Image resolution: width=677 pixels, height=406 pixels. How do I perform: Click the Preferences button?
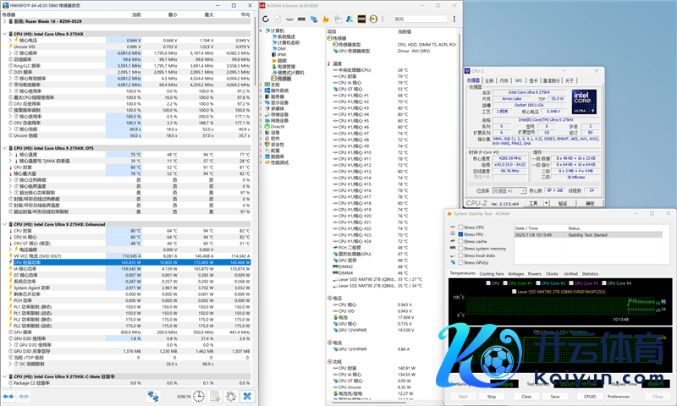point(619,396)
